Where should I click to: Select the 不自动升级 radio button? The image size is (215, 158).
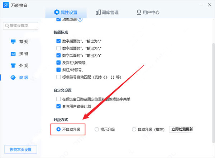click(58, 129)
